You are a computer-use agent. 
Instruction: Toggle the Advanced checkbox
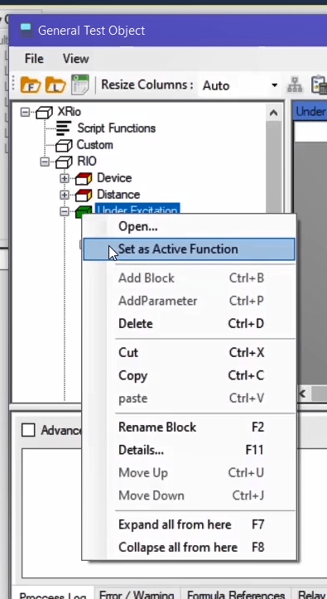(28, 430)
